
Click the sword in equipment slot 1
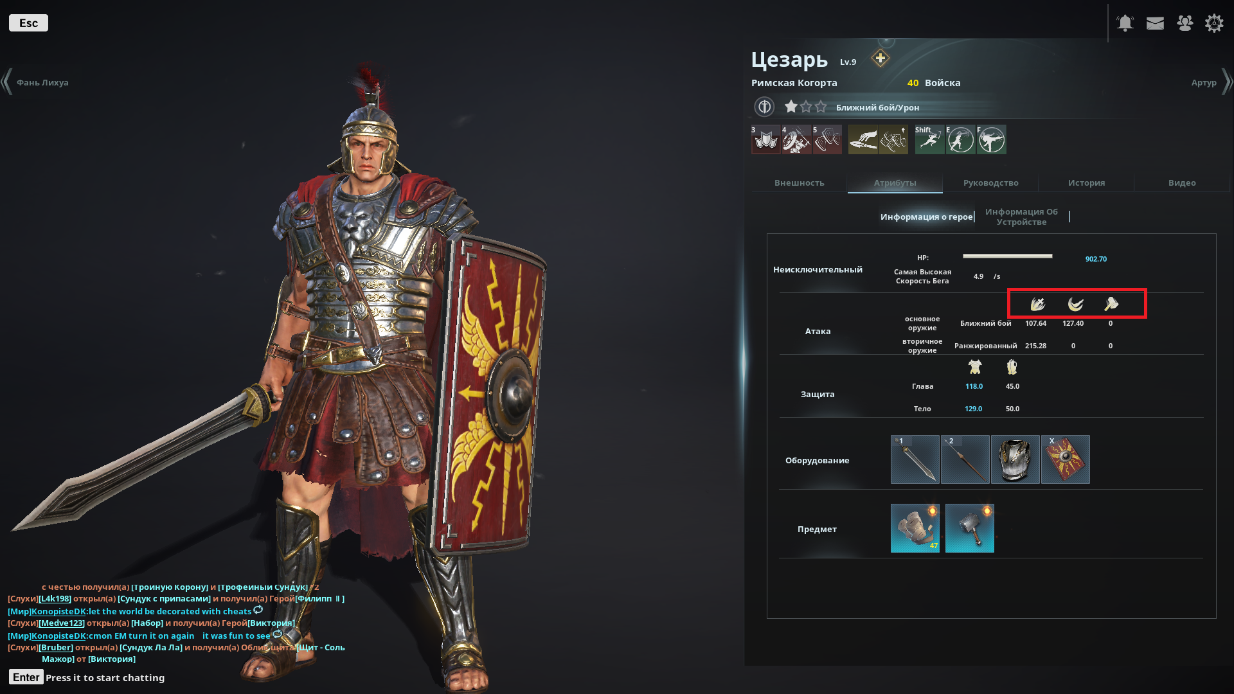915,459
